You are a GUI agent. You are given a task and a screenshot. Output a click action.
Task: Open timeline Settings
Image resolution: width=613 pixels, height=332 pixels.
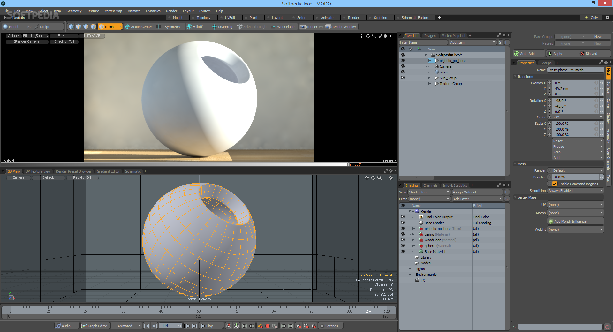(330, 326)
